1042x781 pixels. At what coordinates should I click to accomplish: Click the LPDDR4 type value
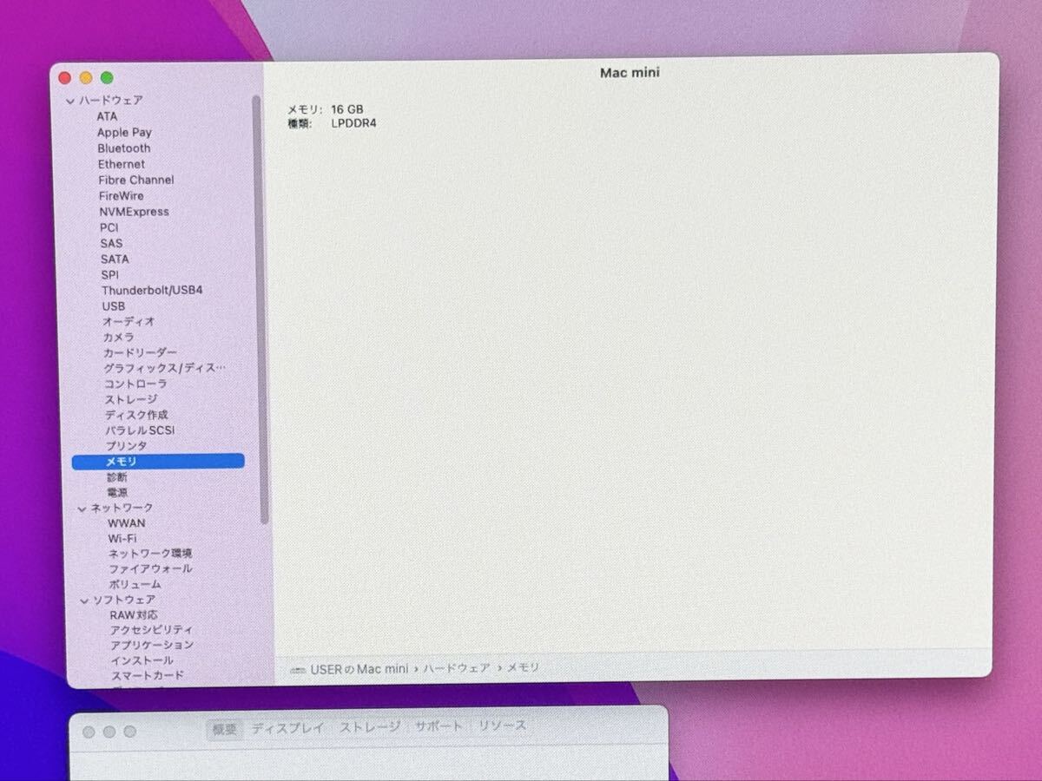[x=354, y=124]
